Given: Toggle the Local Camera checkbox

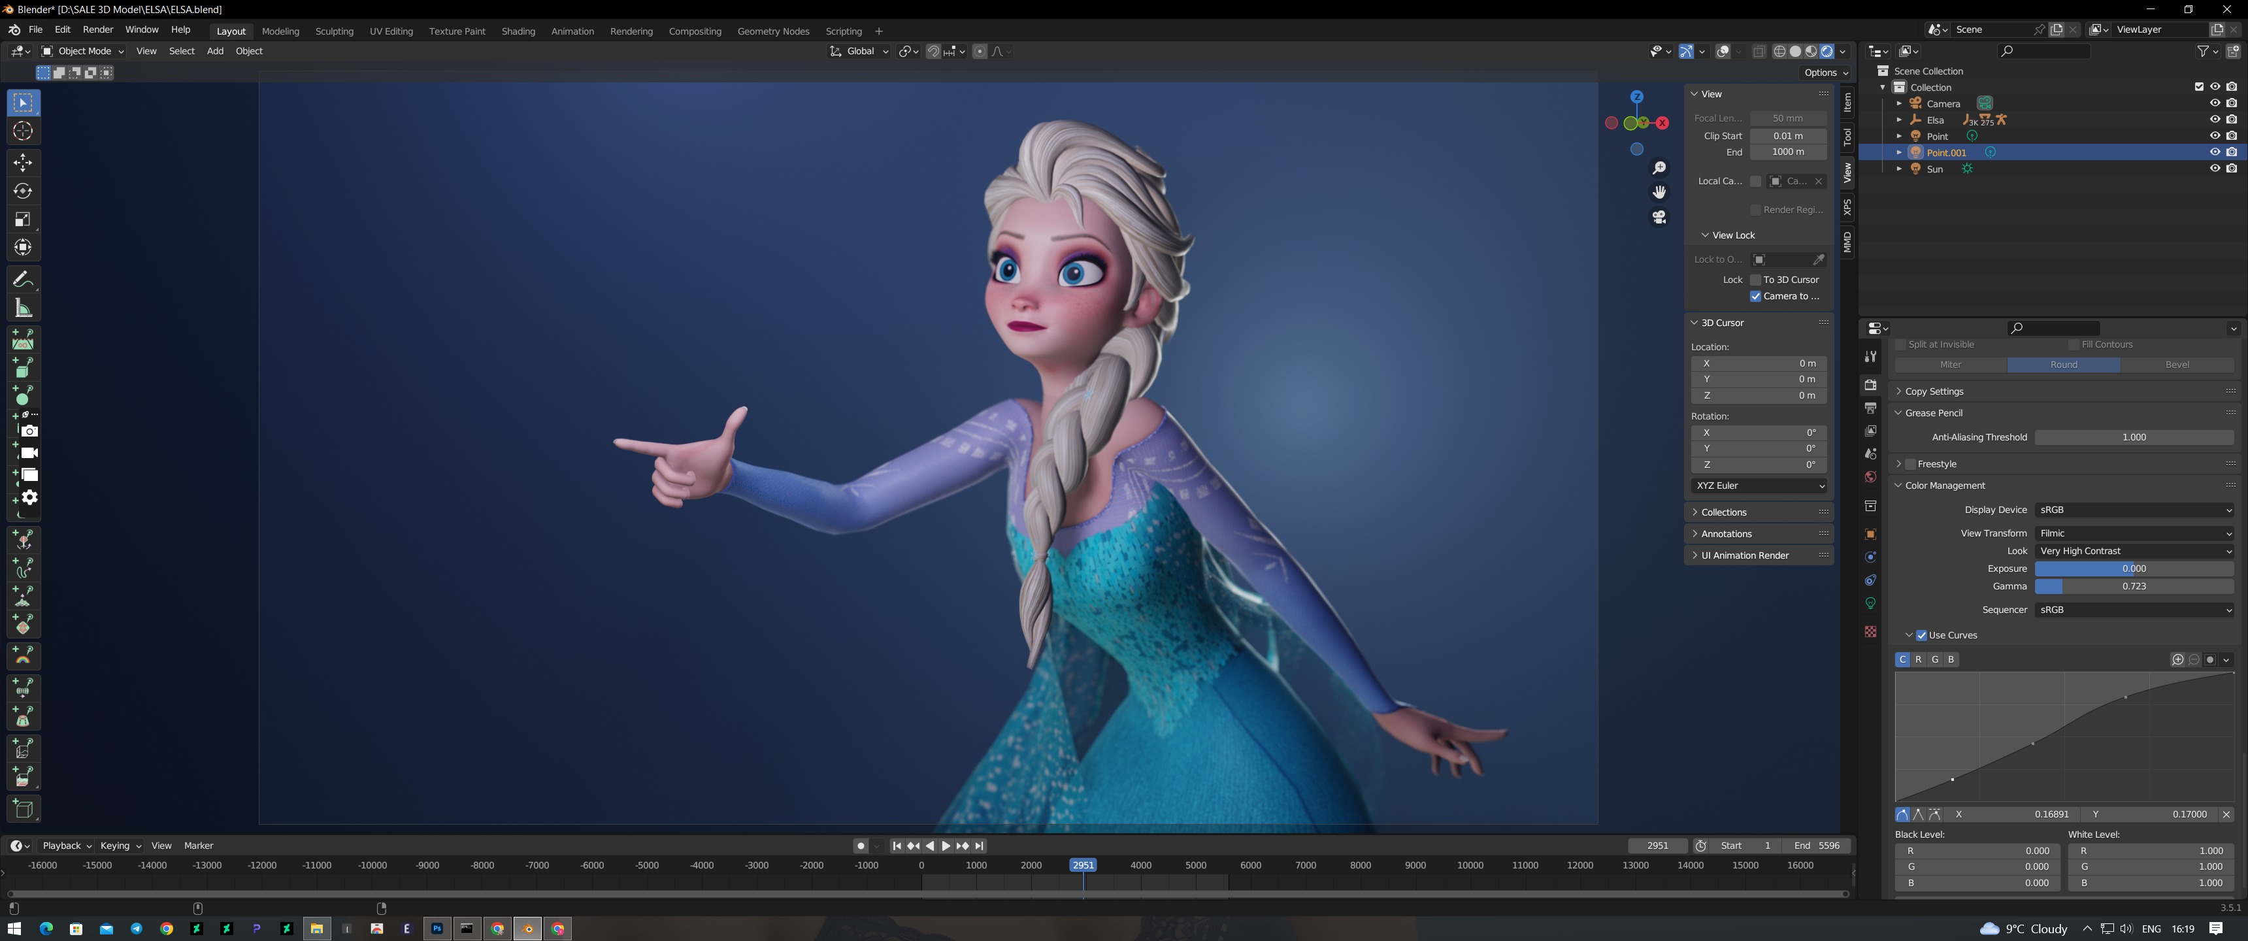Looking at the screenshot, I should tap(1756, 182).
